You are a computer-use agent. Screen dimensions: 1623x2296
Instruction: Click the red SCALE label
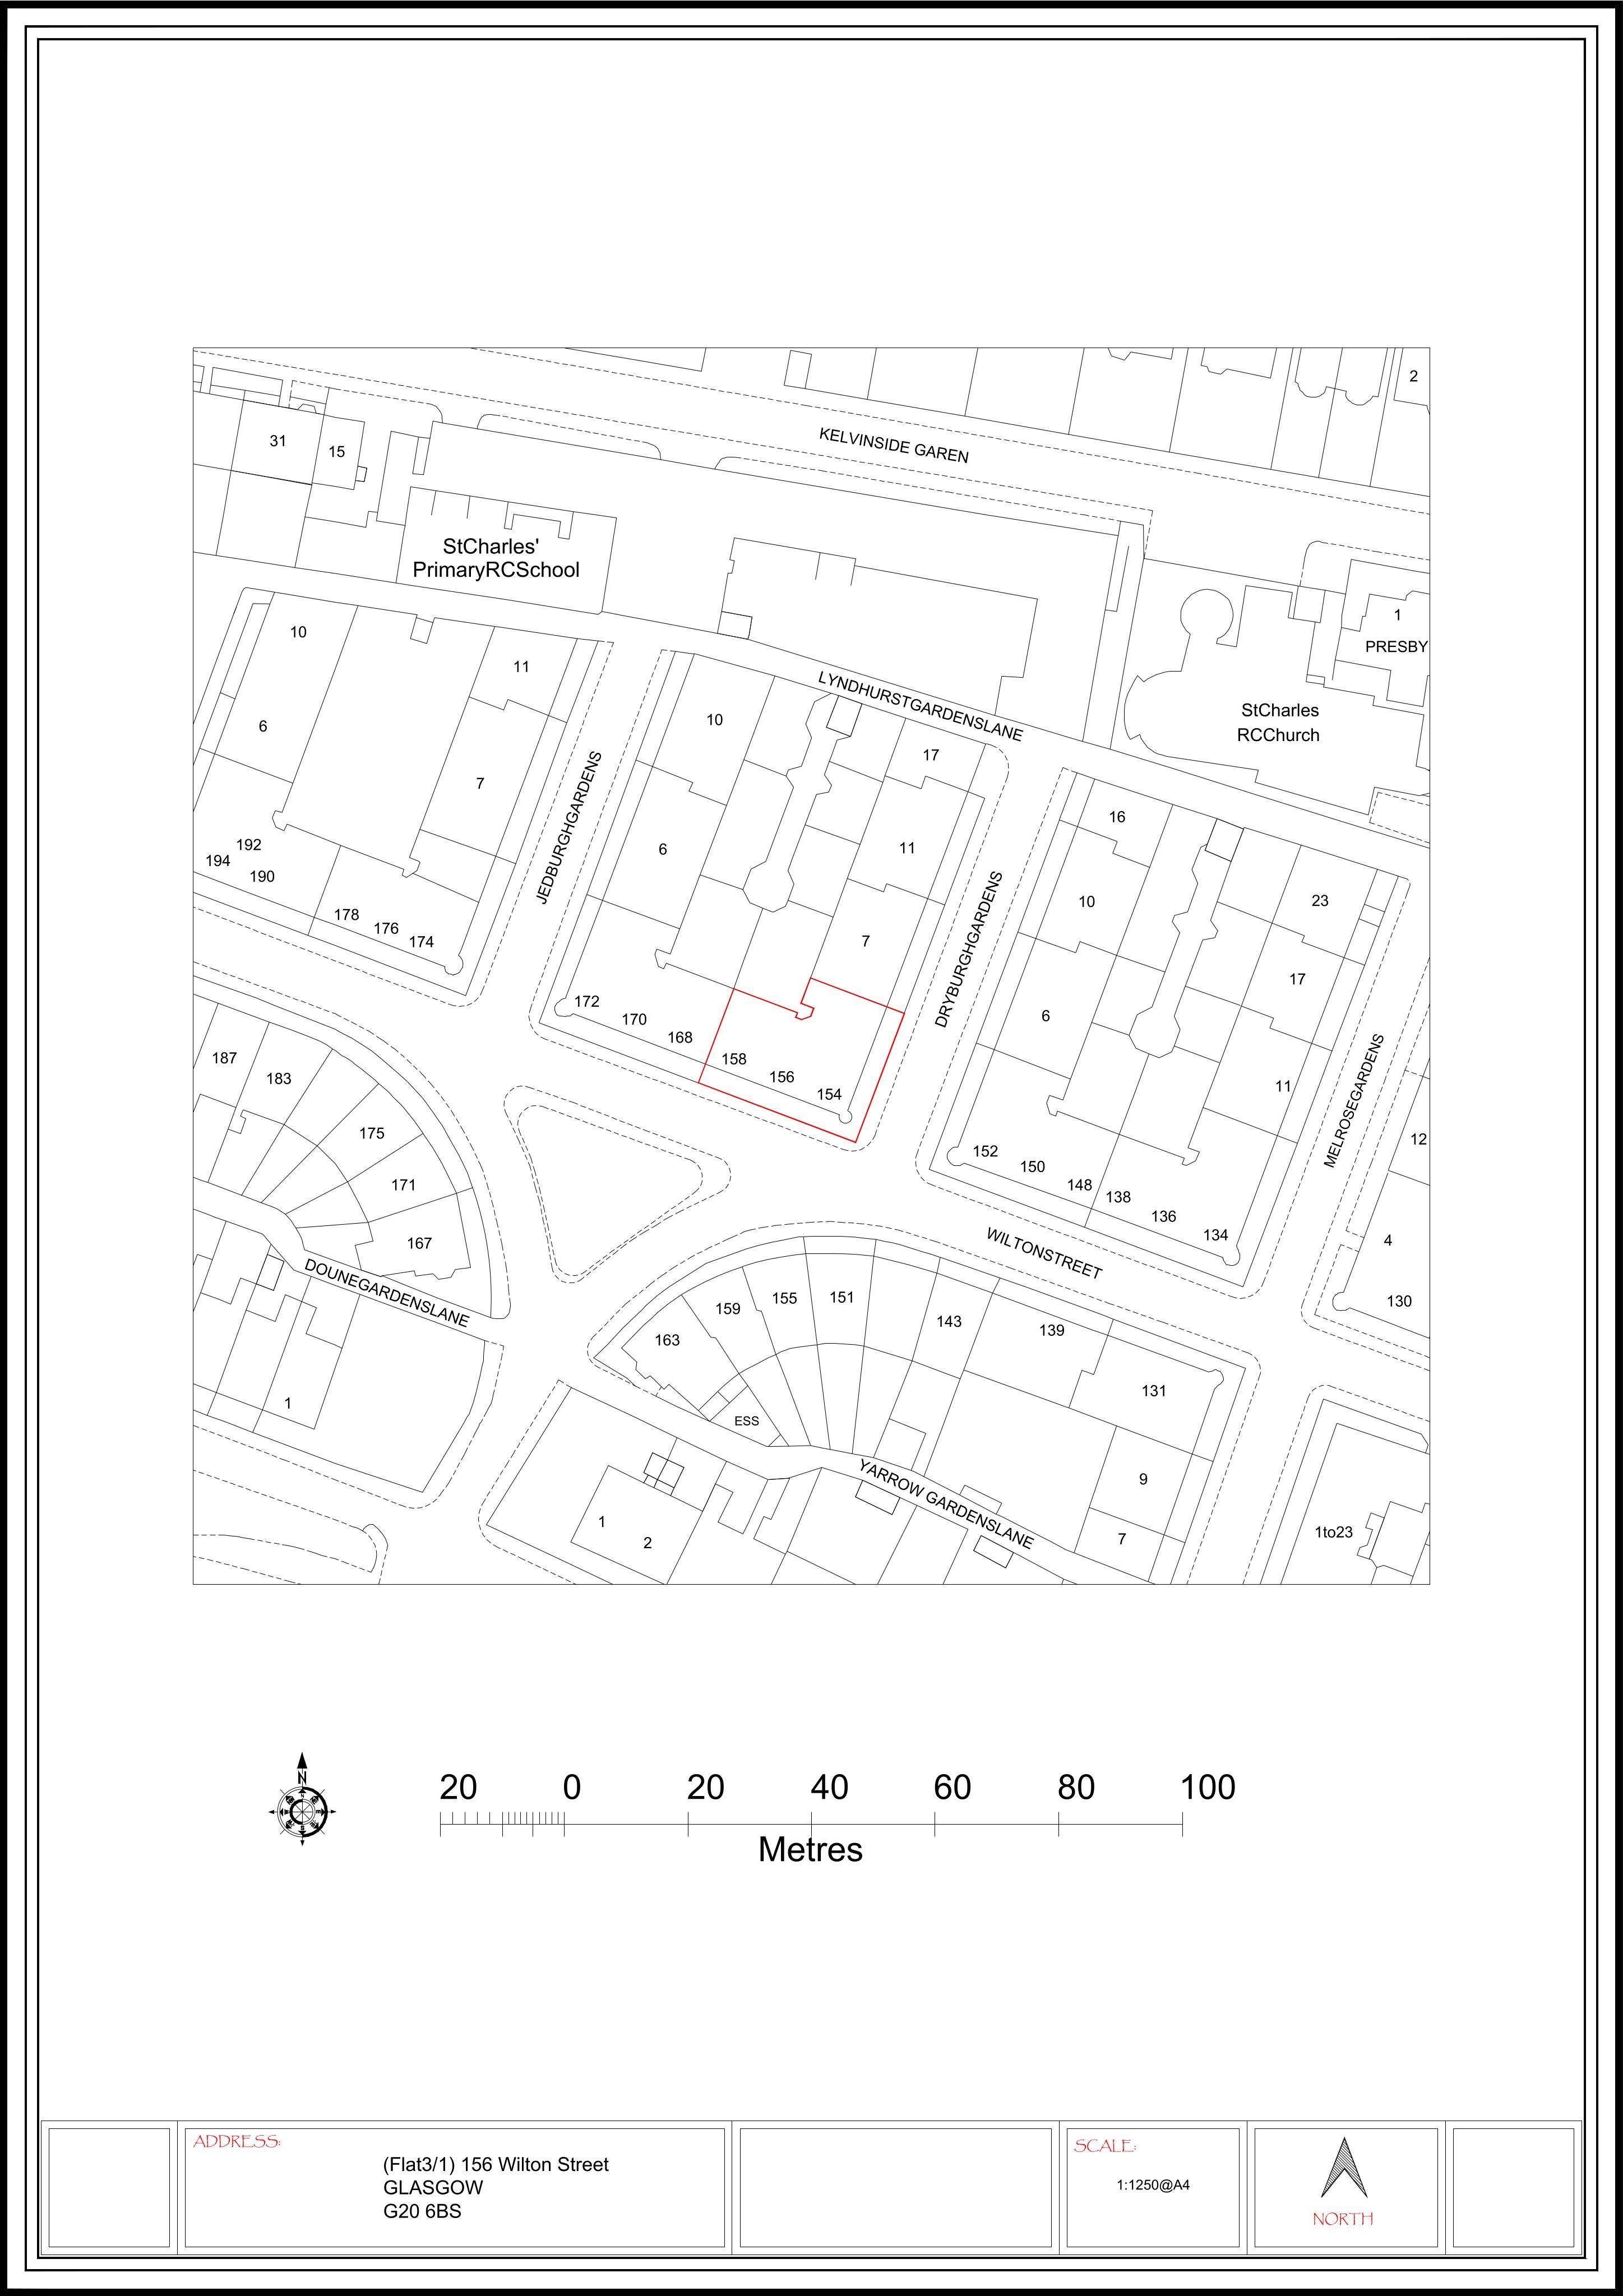click(1105, 2146)
